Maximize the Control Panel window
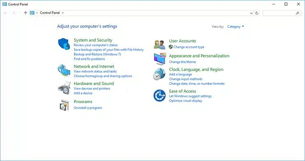 tap(286, 4)
